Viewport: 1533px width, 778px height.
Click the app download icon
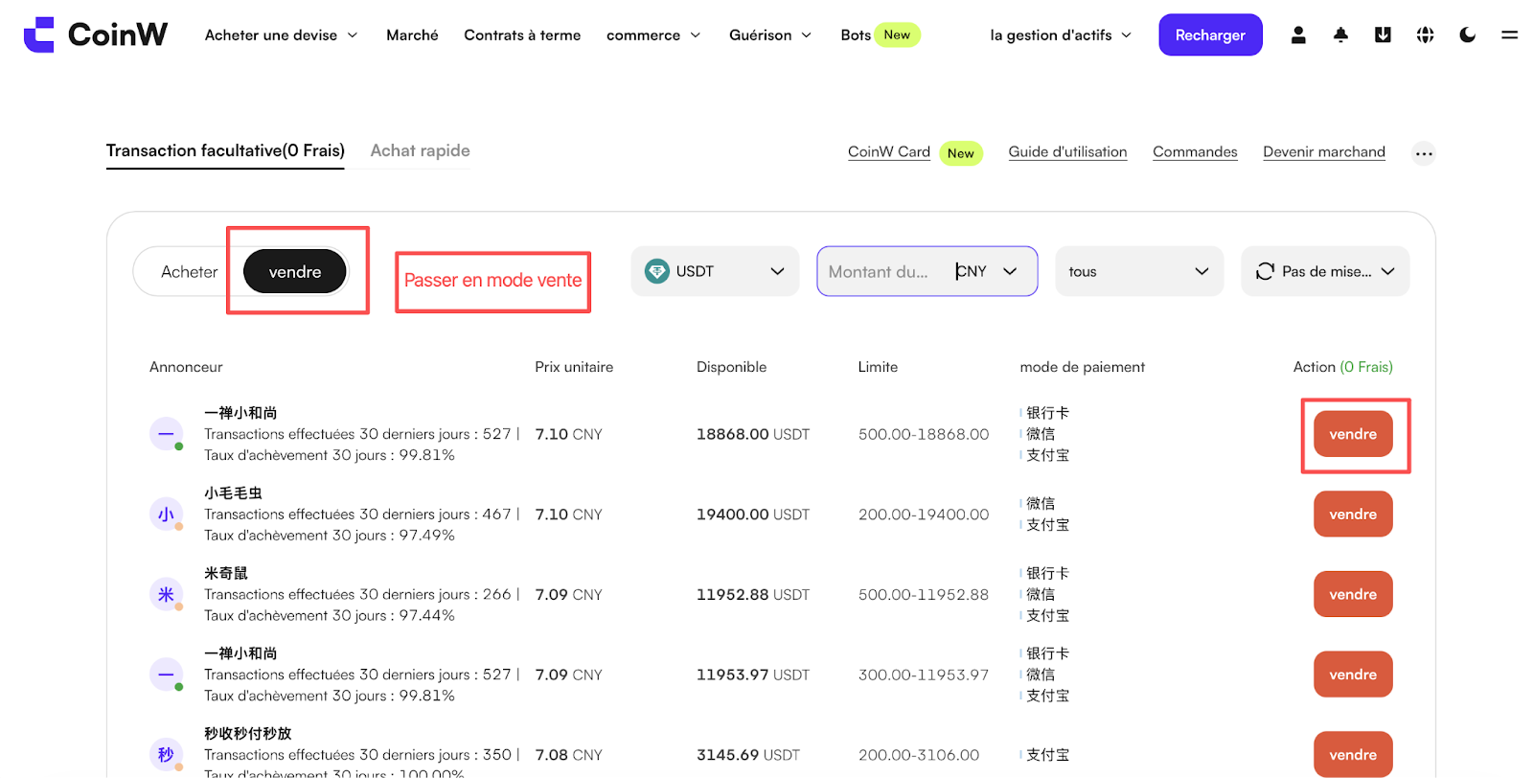click(x=1383, y=34)
